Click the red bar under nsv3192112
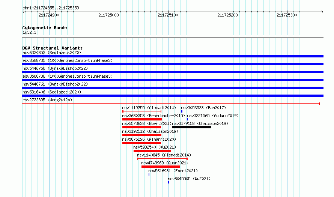This screenshot has height=197, width=334. [142, 135]
